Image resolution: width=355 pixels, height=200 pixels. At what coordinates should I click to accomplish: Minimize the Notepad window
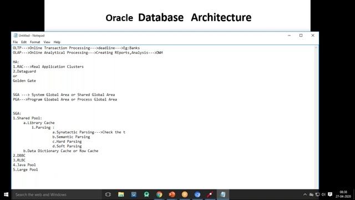[289, 36]
